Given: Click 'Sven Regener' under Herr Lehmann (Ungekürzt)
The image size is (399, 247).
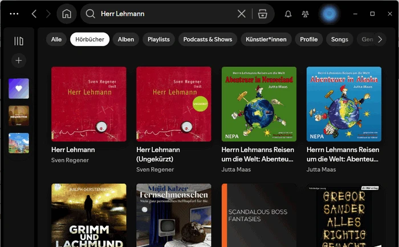Looking at the screenshot, I should click(155, 169).
